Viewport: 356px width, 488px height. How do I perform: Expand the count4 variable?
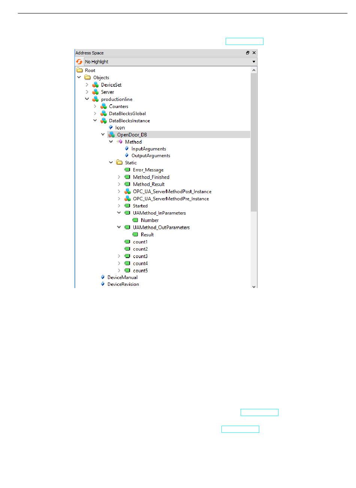[119, 263]
